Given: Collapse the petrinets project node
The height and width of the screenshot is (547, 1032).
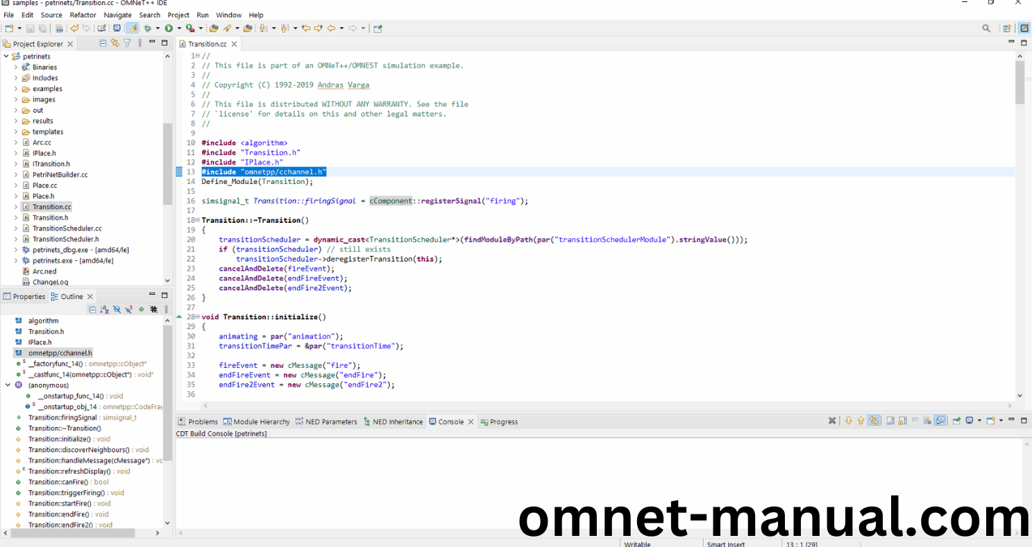Looking at the screenshot, I should coord(6,56).
